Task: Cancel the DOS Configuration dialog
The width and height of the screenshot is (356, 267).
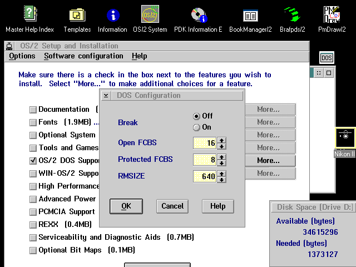Action: click(172, 206)
